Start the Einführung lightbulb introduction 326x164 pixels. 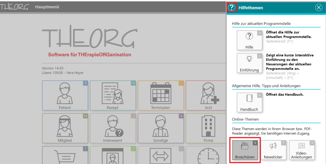click(x=249, y=63)
